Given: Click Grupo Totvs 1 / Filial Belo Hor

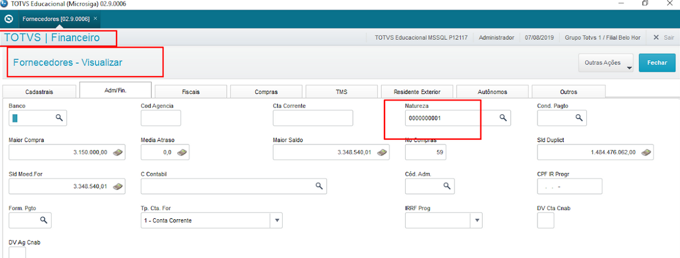Looking at the screenshot, I should [603, 37].
